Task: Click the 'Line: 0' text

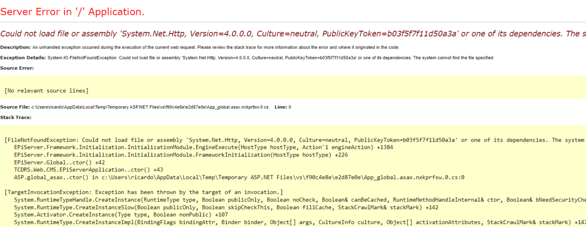Action: (283, 107)
